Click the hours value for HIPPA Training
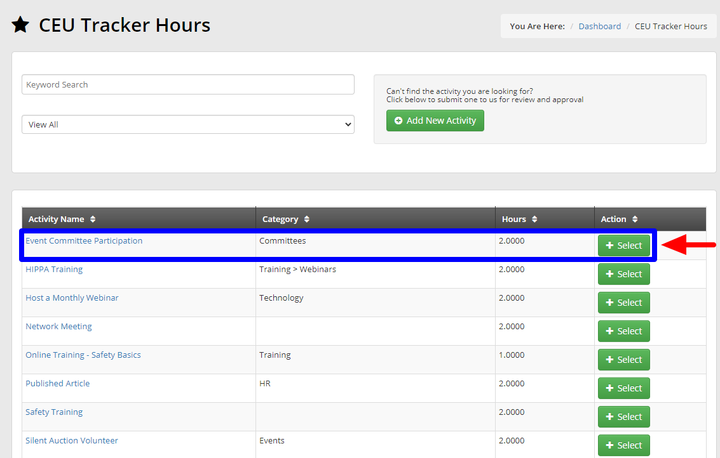Image resolution: width=720 pixels, height=458 pixels. 512,269
